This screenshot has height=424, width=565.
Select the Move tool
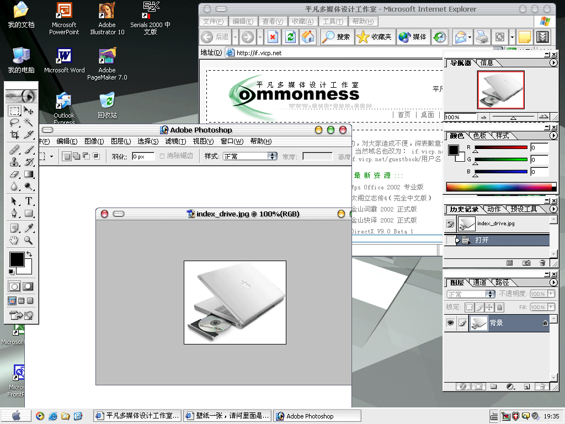tap(29, 110)
